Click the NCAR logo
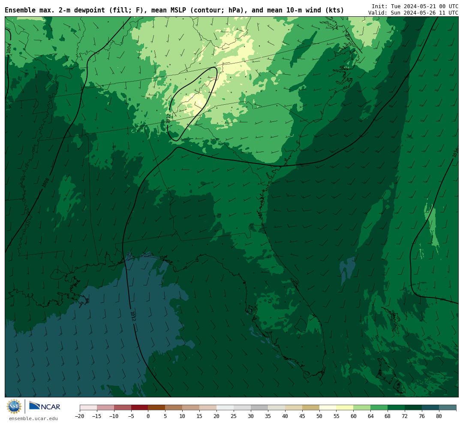 (x=45, y=406)
